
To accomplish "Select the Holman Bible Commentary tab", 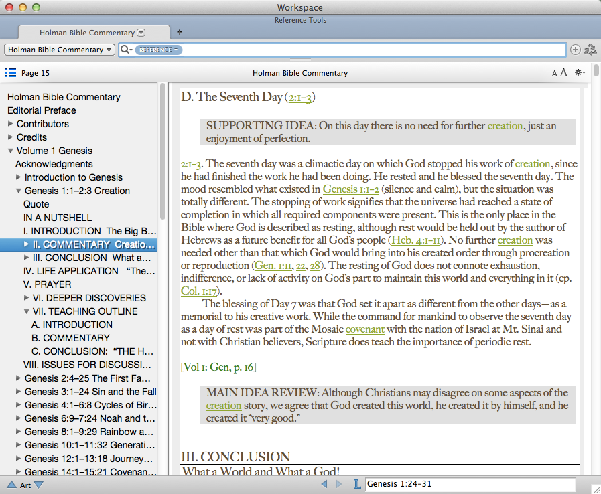I will coord(94,33).
